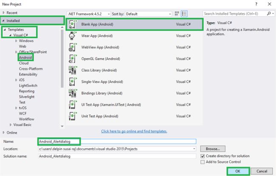Select the Class Library (Android) name
The height and width of the screenshot is (176, 276).
point(99,70)
